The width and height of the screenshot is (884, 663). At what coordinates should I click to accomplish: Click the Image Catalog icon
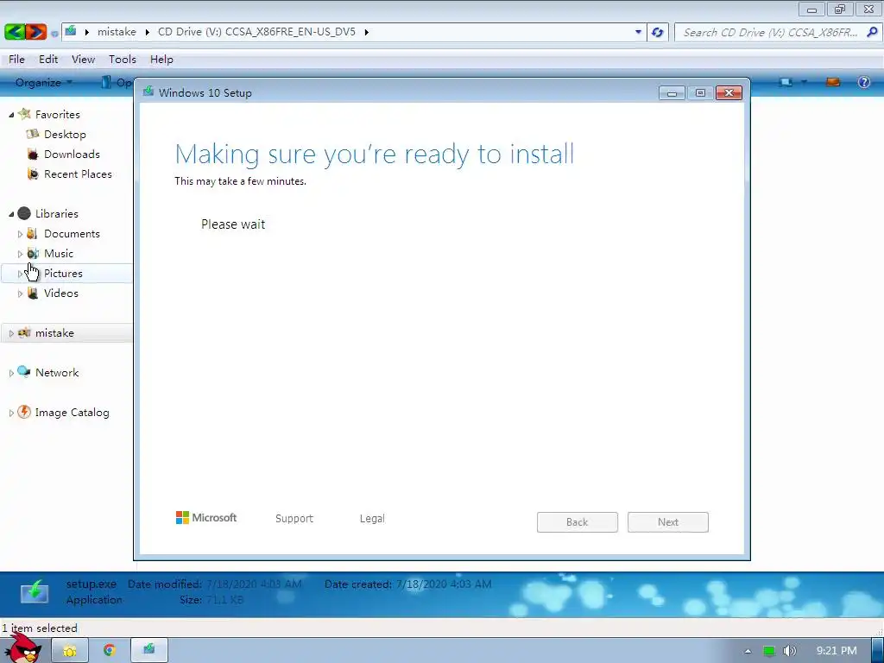(x=23, y=412)
